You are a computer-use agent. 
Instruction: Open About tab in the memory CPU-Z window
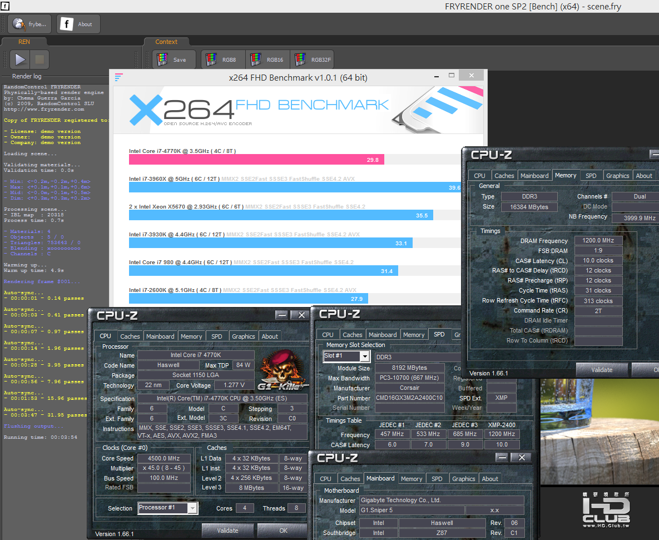point(644,176)
